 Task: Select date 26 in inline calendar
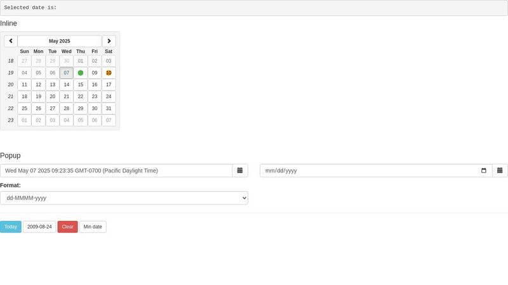(39, 108)
